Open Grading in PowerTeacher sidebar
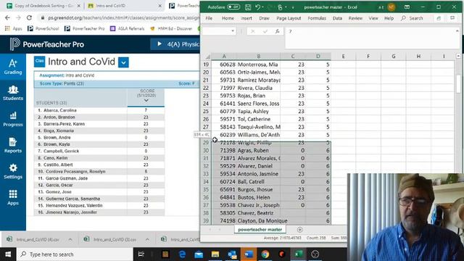 click(x=13, y=67)
